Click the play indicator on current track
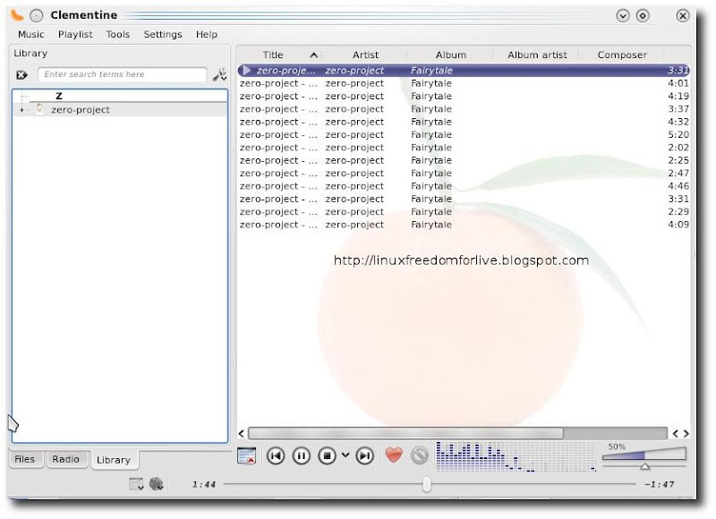The height and width of the screenshot is (519, 716). tap(247, 71)
